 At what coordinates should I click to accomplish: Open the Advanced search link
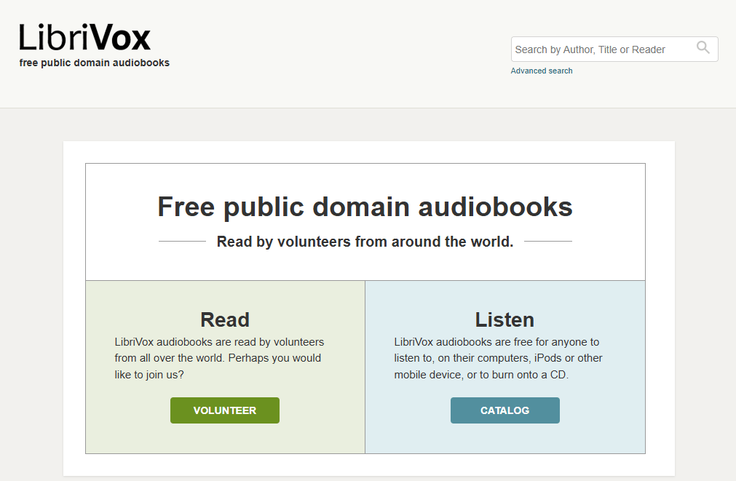542,71
